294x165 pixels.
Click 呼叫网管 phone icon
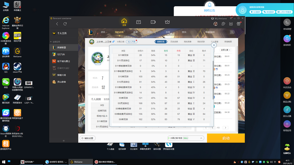[x=287, y=23]
